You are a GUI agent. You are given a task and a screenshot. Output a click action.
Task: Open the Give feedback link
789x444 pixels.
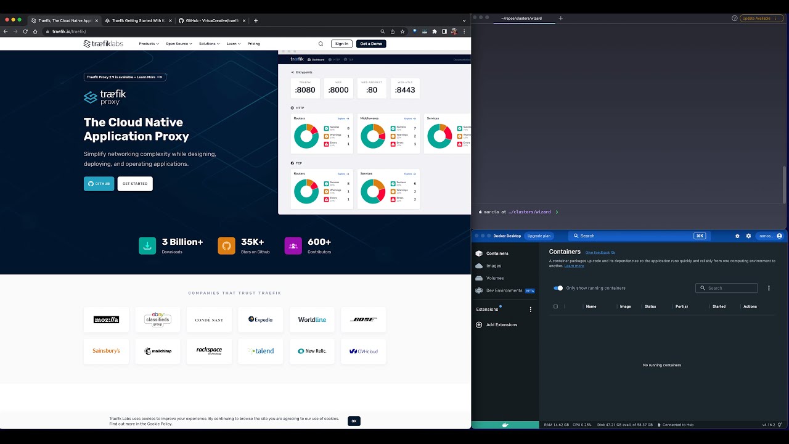point(600,252)
